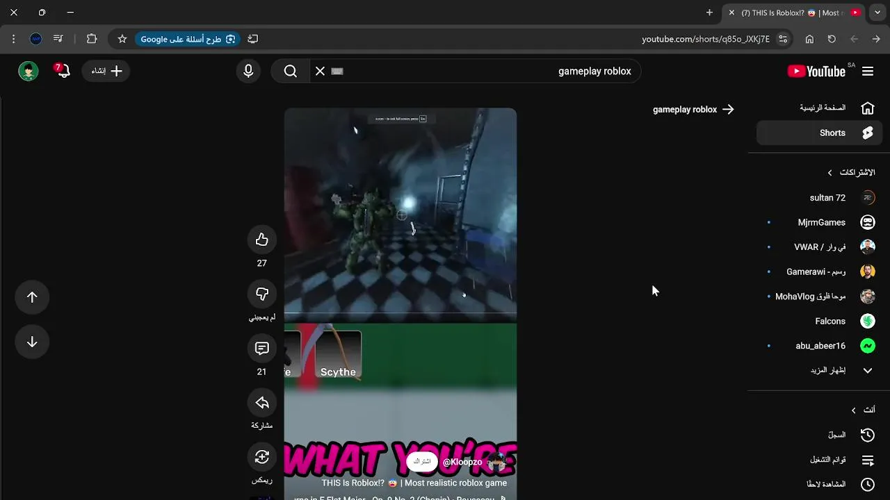Open the Chrome extensions puzzle icon
The image size is (890, 500).
(92, 39)
